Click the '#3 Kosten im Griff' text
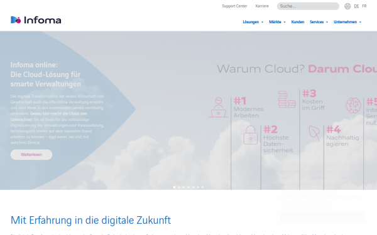The width and height of the screenshot is (377, 235). (x=314, y=100)
